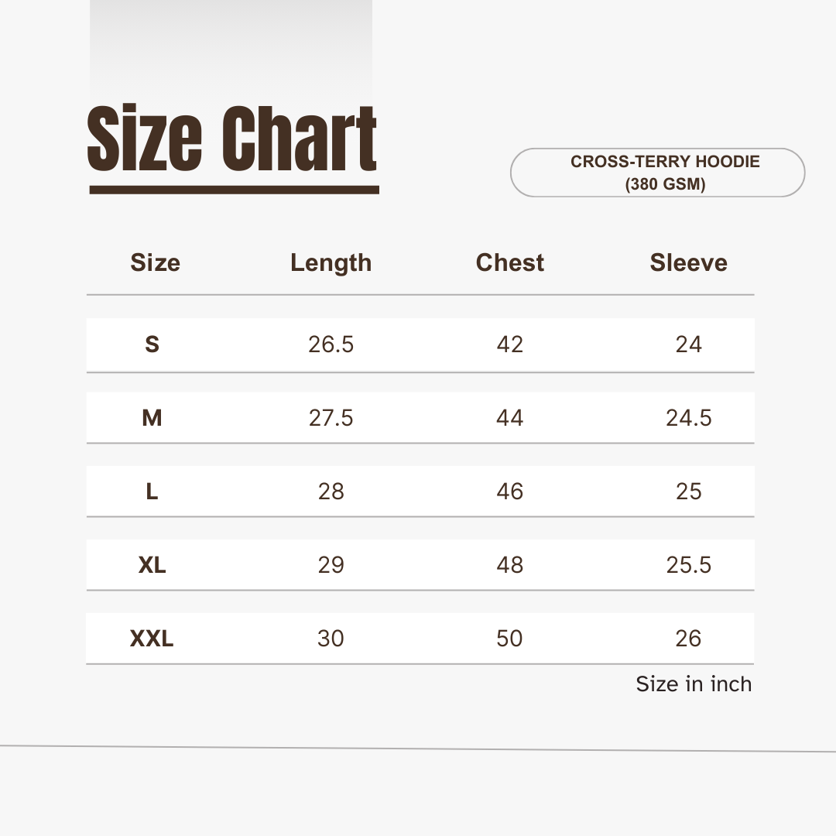This screenshot has width=836, height=836.
Task: Select the chest value 48 for XL
Action: [509, 565]
